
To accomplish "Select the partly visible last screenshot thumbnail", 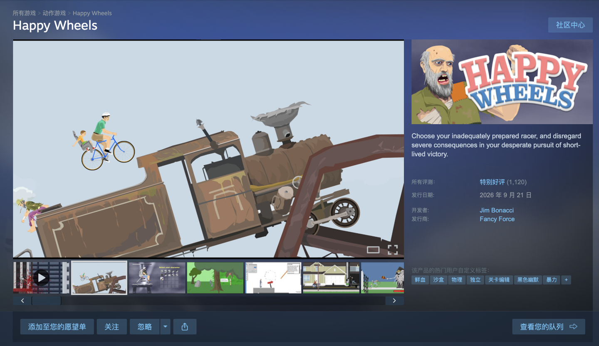I will click(x=383, y=277).
